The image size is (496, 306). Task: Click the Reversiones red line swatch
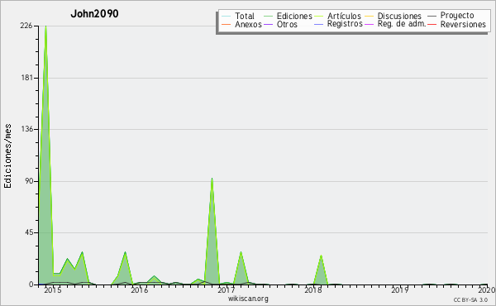pos(432,24)
